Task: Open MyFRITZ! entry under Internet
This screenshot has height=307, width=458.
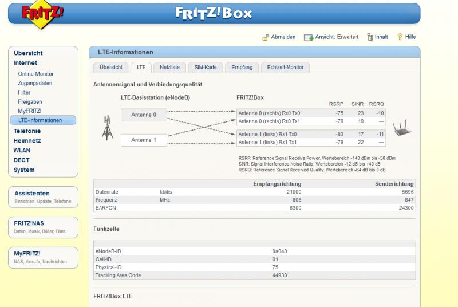Action: coord(30,111)
